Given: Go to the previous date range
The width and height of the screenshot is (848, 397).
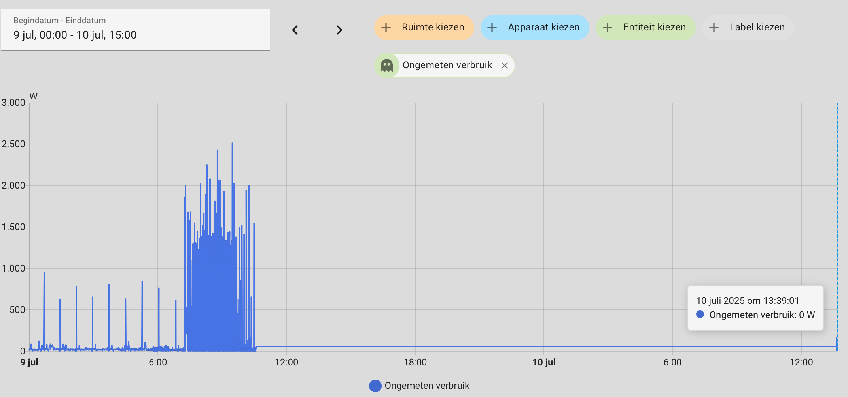Looking at the screenshot, I should 295,30.
